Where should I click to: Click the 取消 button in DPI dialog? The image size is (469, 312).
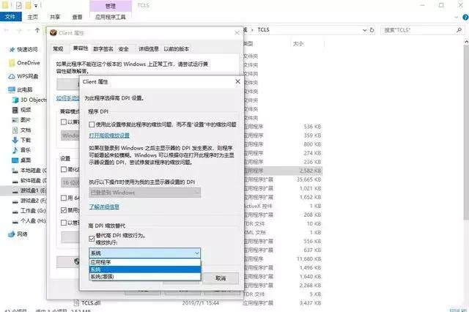pos(221,278)
